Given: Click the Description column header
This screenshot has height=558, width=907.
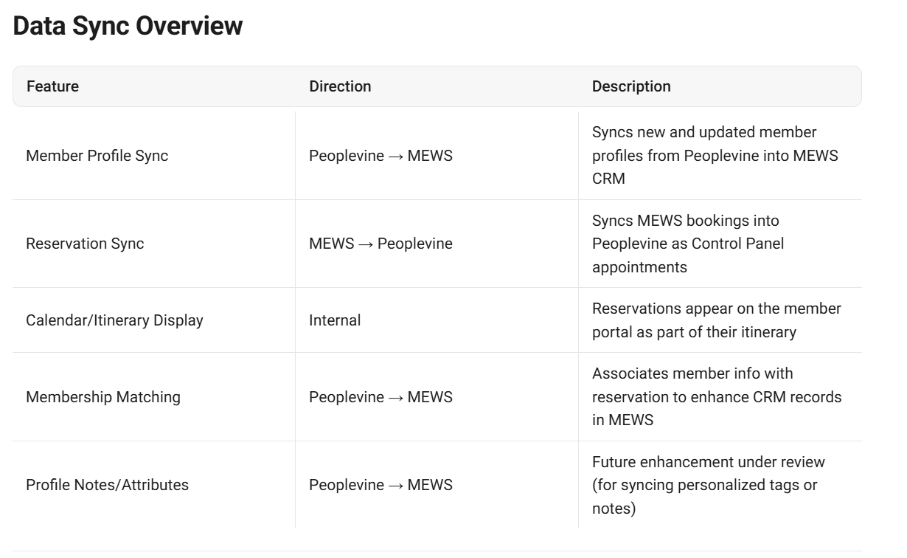Looking at the screenshot, I should (631, 86).
